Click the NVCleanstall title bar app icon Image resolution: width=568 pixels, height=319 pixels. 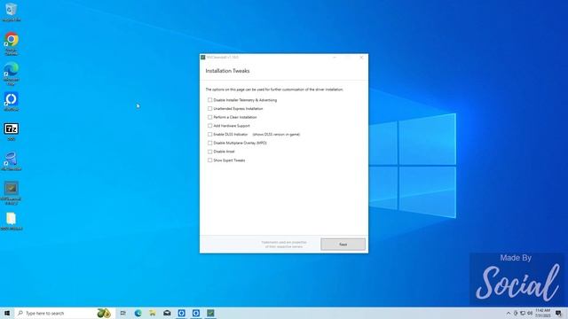[x=203, y=57]
